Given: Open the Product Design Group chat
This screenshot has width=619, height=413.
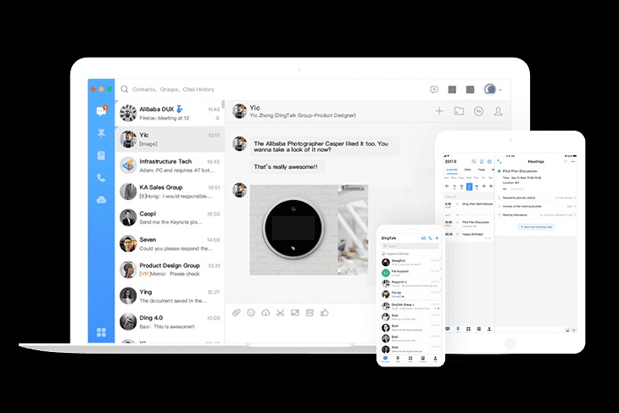Looking at the screenshot, I should (x=170, y=270).
